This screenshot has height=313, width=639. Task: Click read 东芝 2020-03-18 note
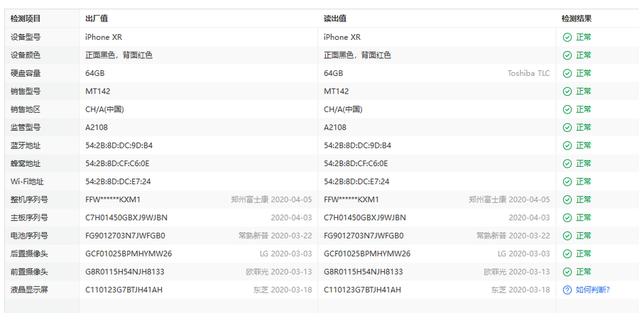pyautogui.click(x=521, y=290)
